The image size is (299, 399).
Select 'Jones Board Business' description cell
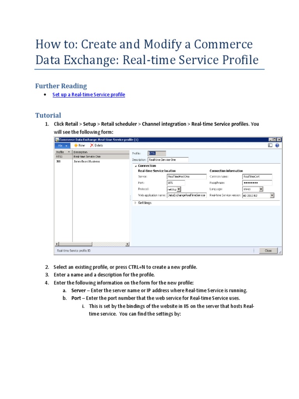(x=86, y=161)
